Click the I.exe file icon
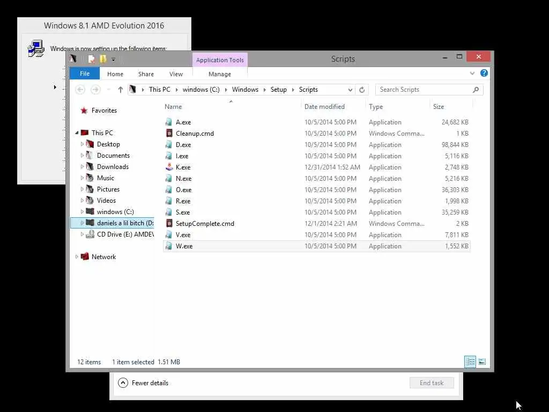Viewport: 549px width, 412px height. [x=169, y=156]
